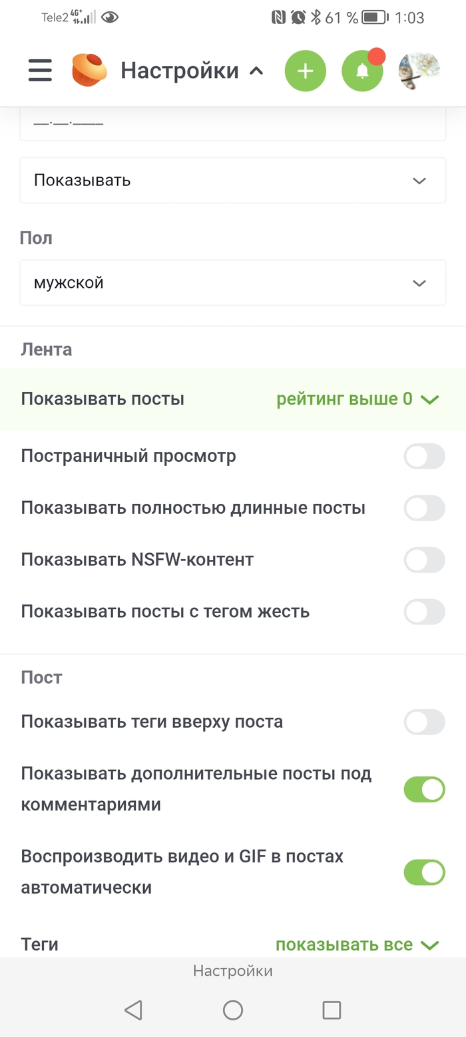Enable the Показывать NSFW-контент toggle

coord(424,560)
